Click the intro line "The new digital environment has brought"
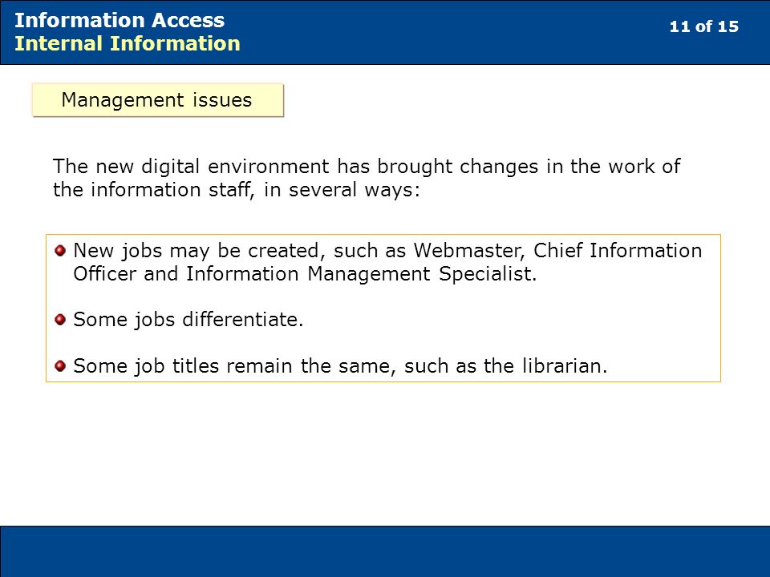Viewport: 770px width, 577px height. click(x=253, y=167)
